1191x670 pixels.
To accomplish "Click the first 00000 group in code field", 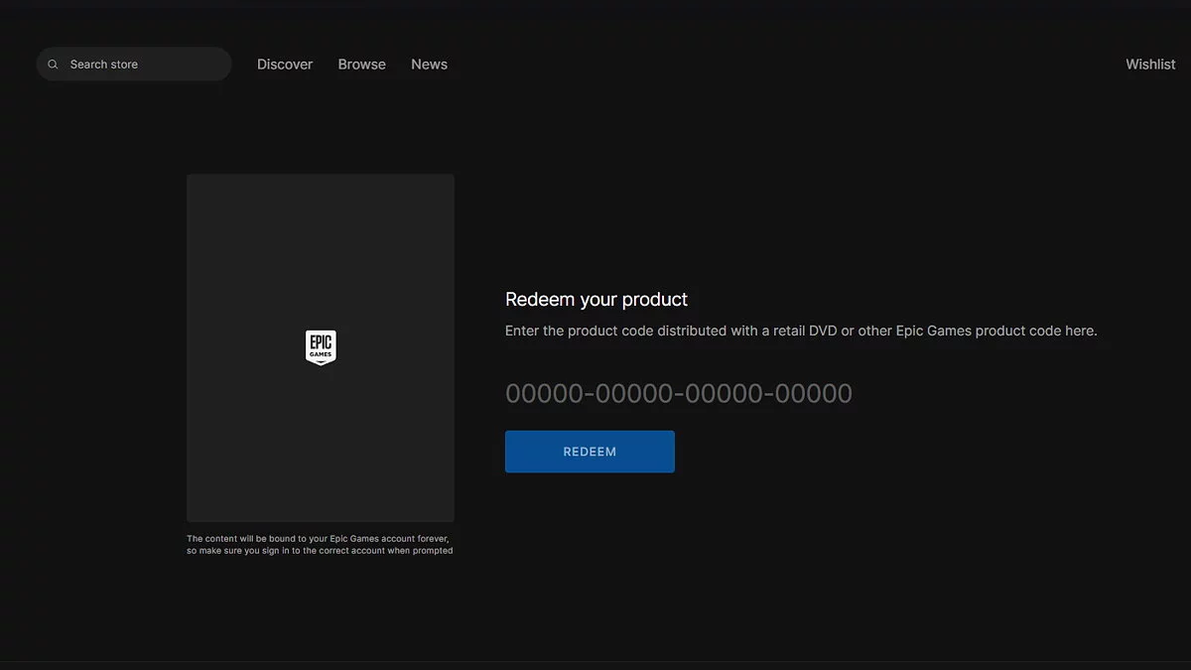I will click(x=543, y=394).
